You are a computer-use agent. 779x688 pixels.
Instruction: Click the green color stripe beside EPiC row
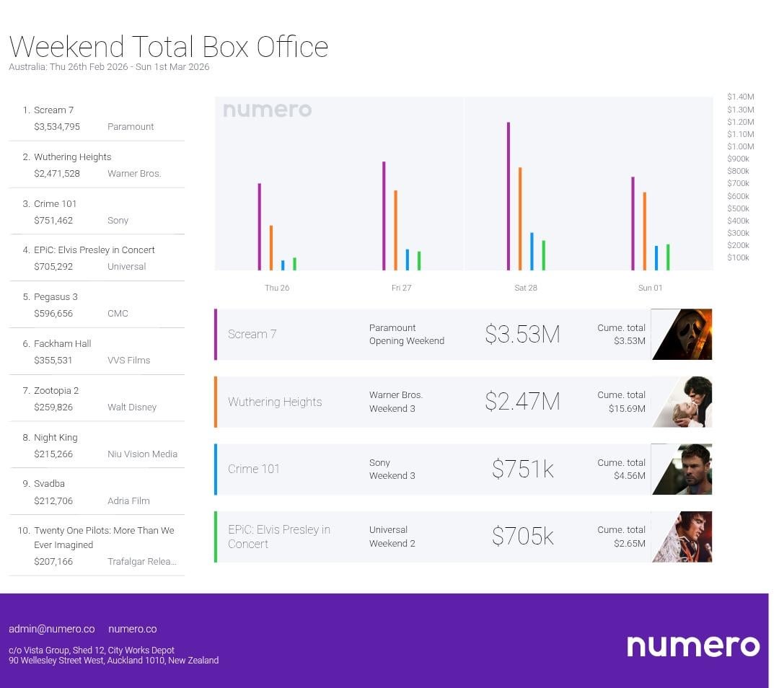(x=216, y=537)
